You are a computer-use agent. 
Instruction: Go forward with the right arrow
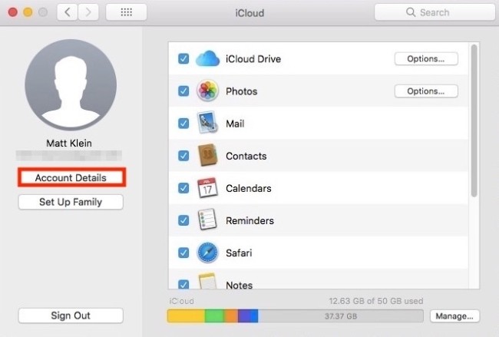pyautogui.click(x=88, y=12)
